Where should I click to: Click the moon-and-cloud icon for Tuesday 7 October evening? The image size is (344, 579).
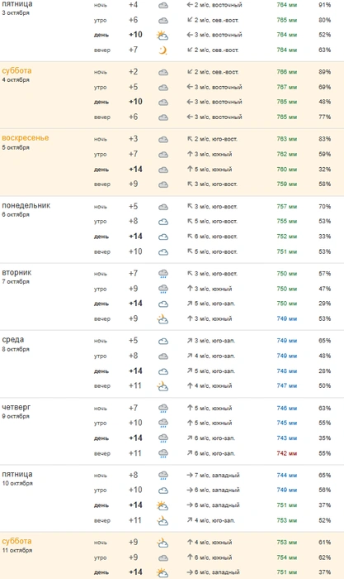point(163,318)
